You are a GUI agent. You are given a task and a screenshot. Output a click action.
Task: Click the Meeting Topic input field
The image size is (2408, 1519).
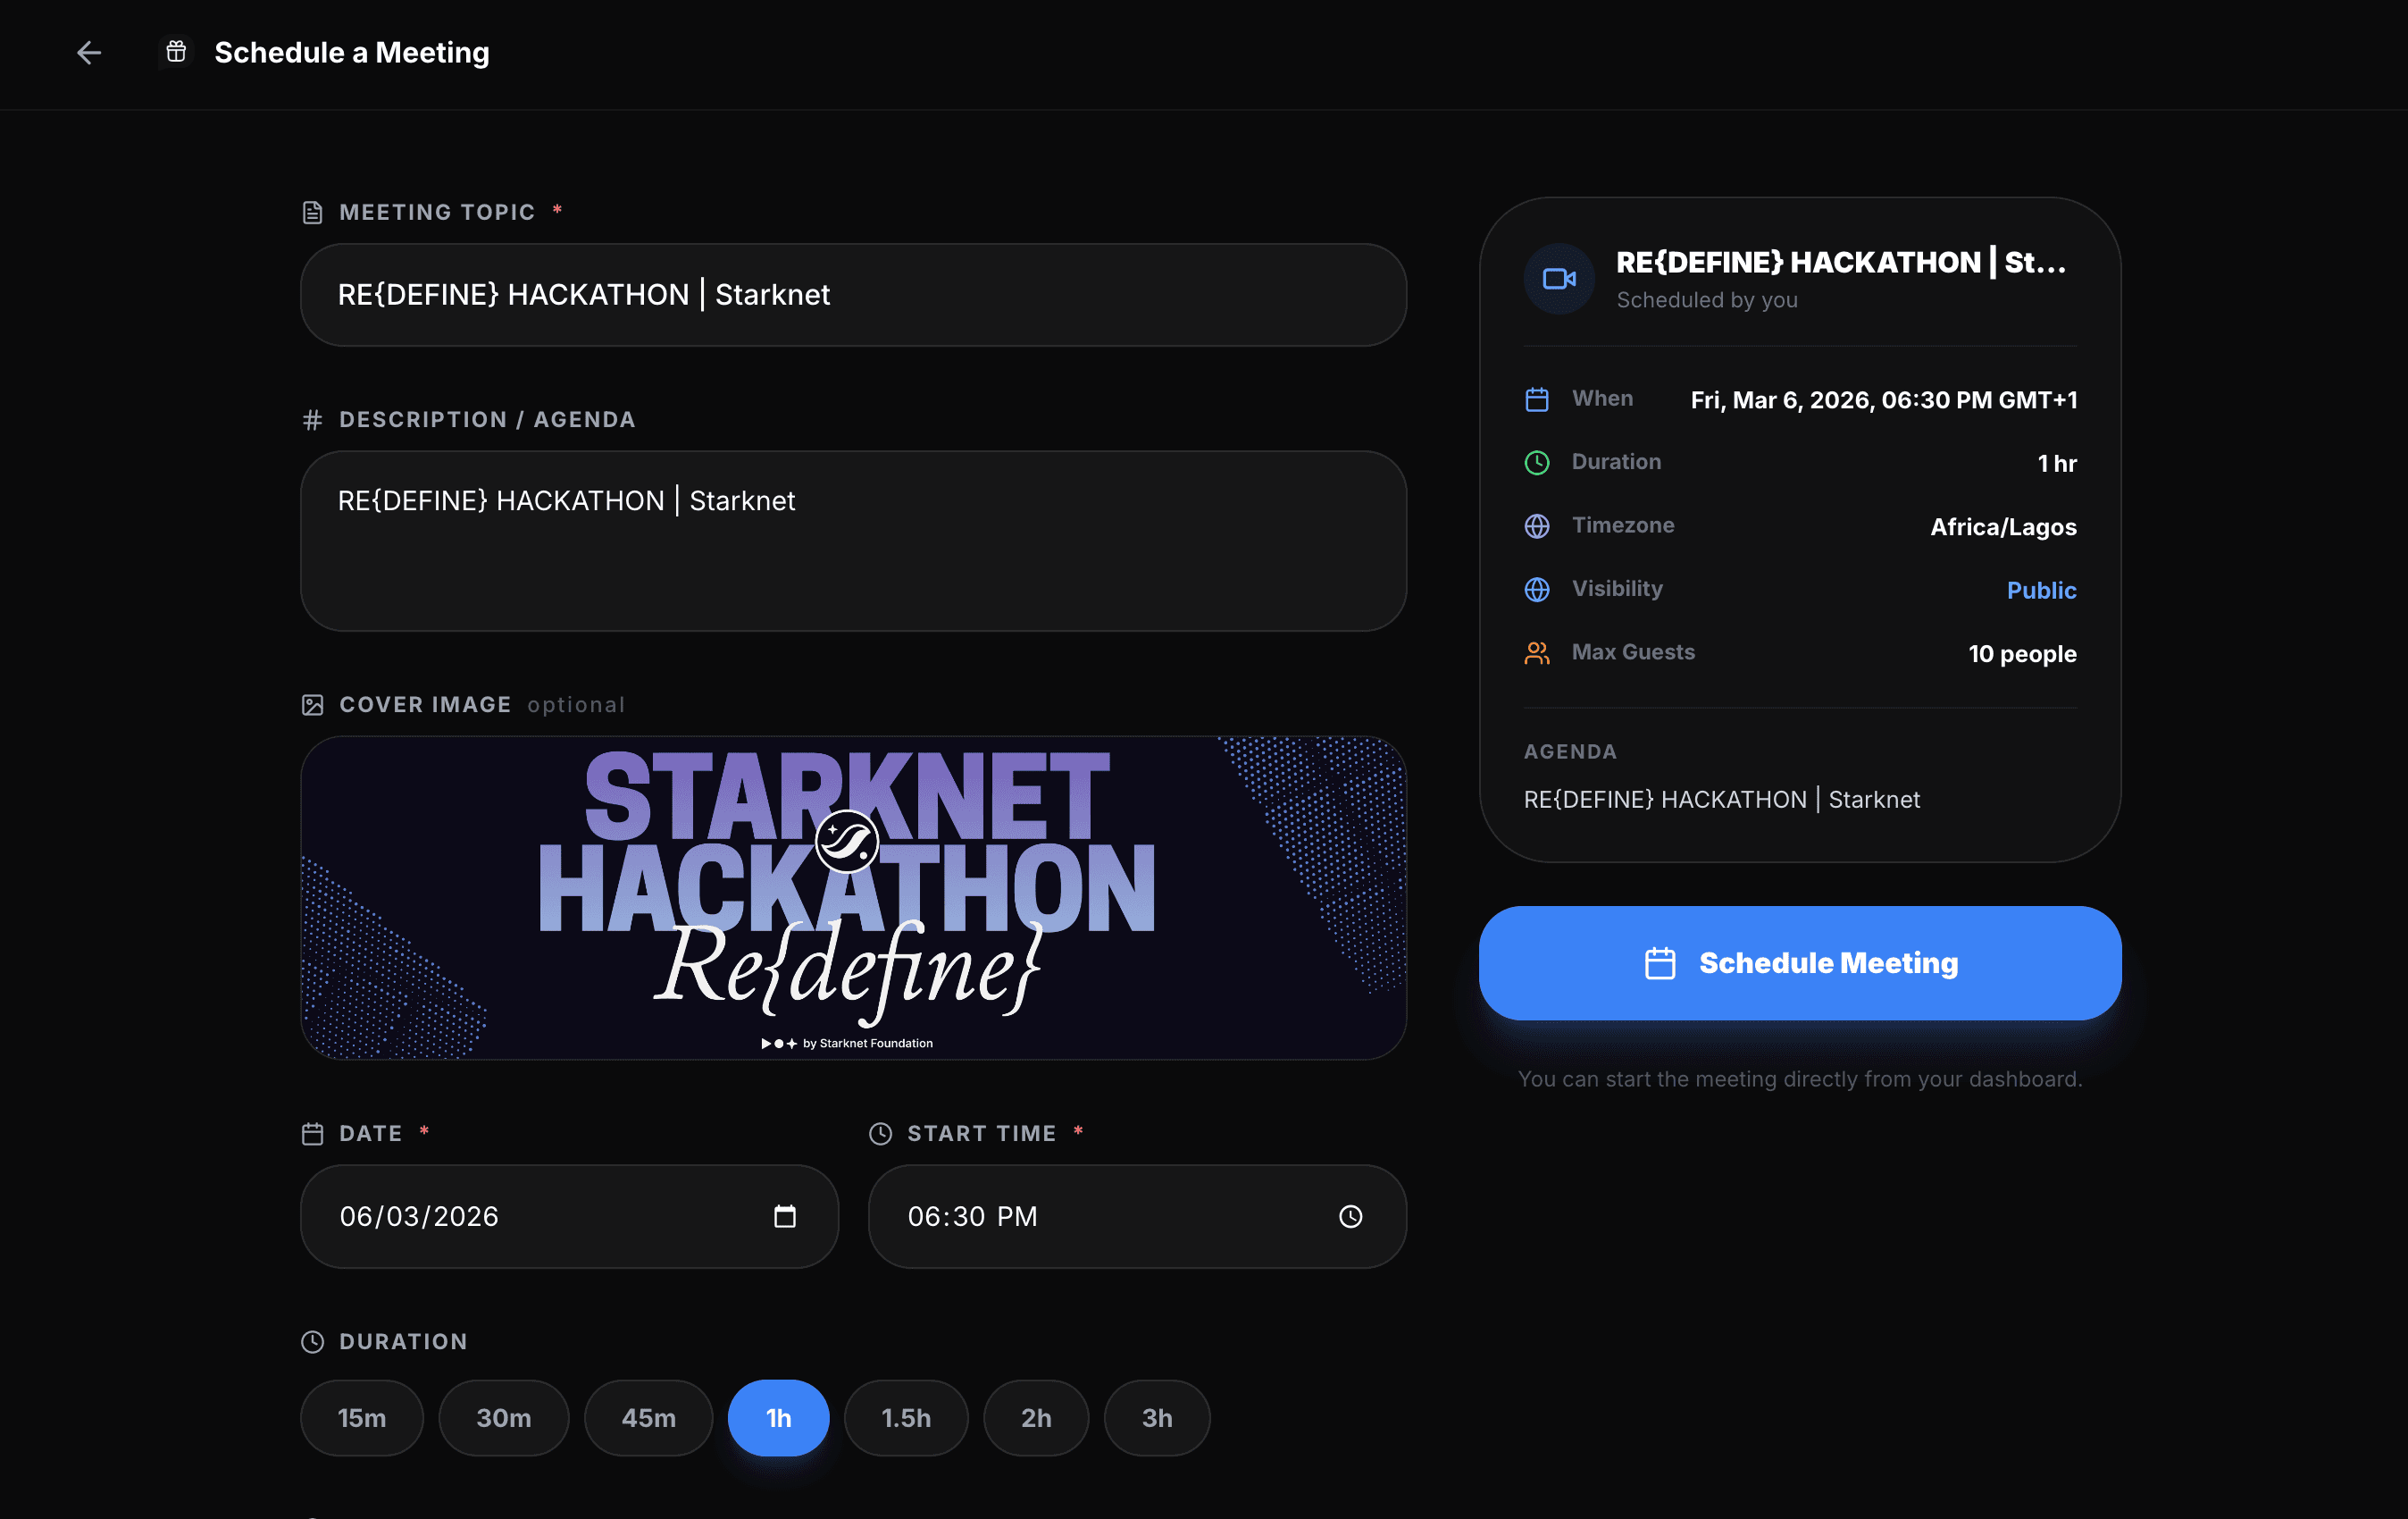tap(854, 294)
